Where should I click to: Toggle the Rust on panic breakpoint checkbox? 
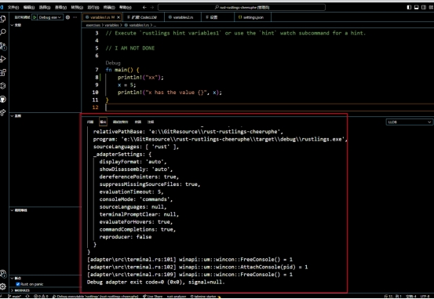pyautogui.click(x=18, y=284)
